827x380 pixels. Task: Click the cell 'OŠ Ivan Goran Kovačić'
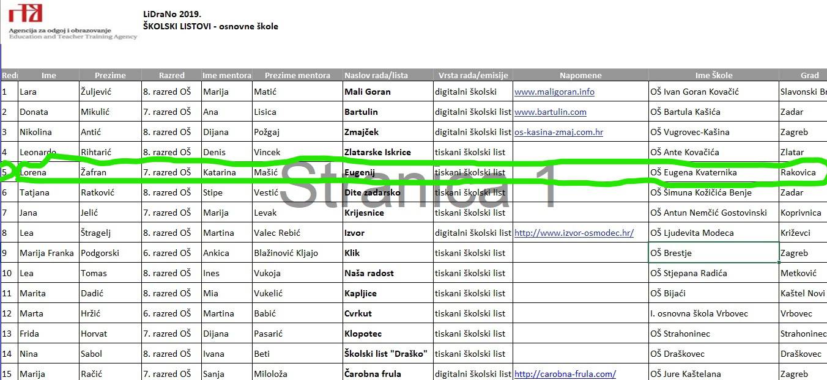714,92
